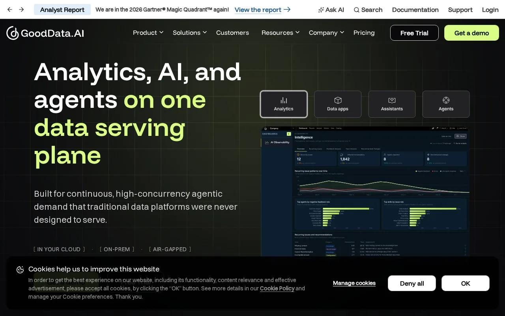
Task: Click the Free Trial button
Action: [414, 33]
